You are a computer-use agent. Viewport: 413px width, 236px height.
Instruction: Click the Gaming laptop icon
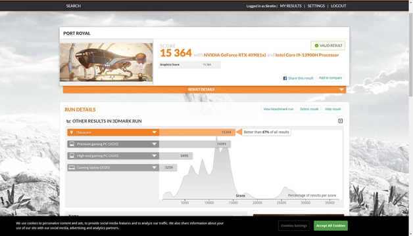click(72, 167)
